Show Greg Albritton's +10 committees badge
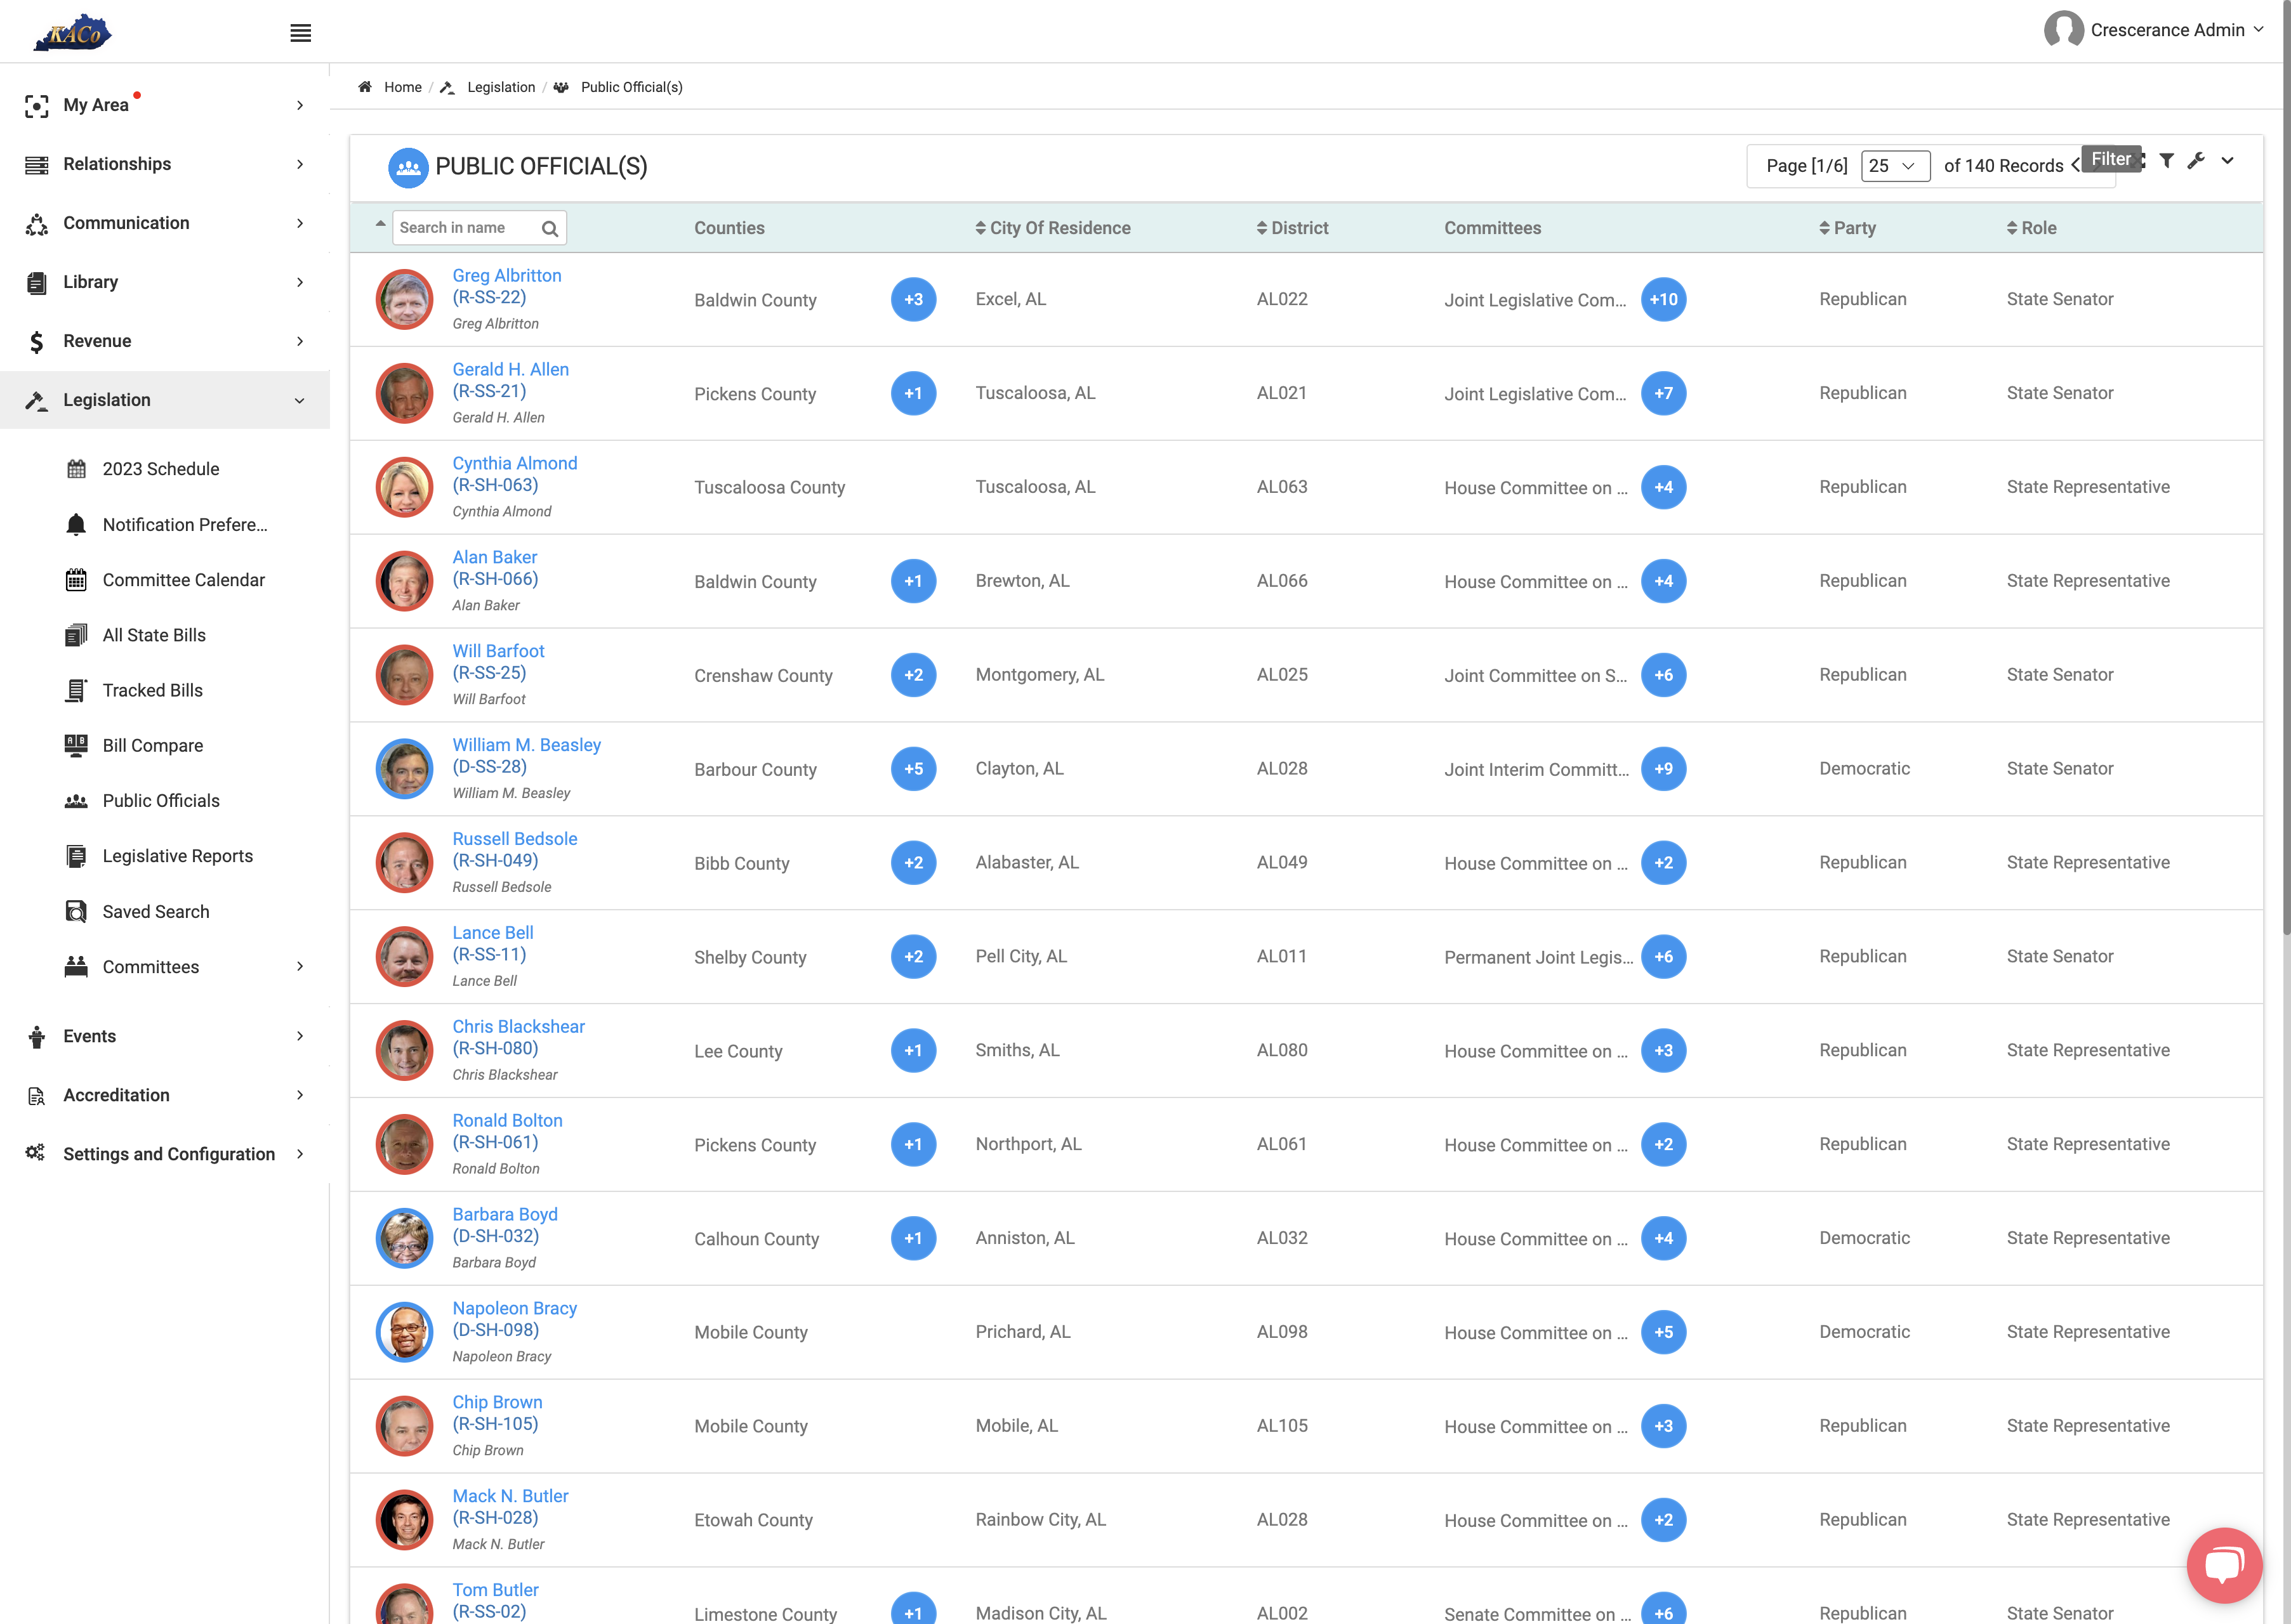The height and width of the screenshot is (1624, 2291). (1664, 299)
